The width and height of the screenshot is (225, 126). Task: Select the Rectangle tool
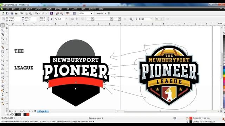(2, 51)
